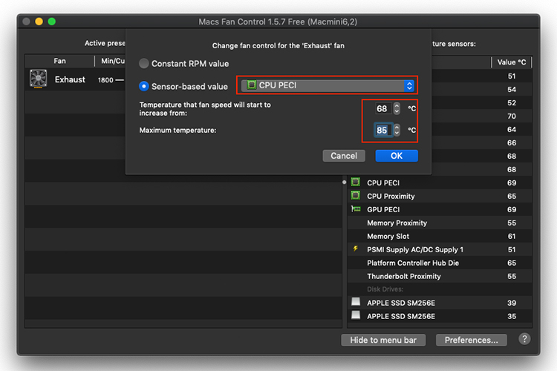Viewport: 557px width, 371px height.
Task: Click the Cancel button in the dialog
Action: point(344,156)
